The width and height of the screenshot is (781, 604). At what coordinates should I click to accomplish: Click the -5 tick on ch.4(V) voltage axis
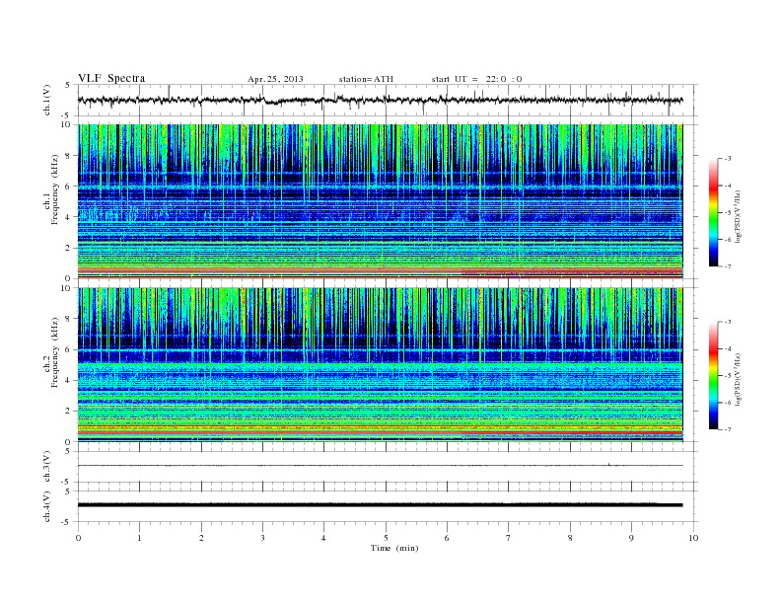(67, 522)
